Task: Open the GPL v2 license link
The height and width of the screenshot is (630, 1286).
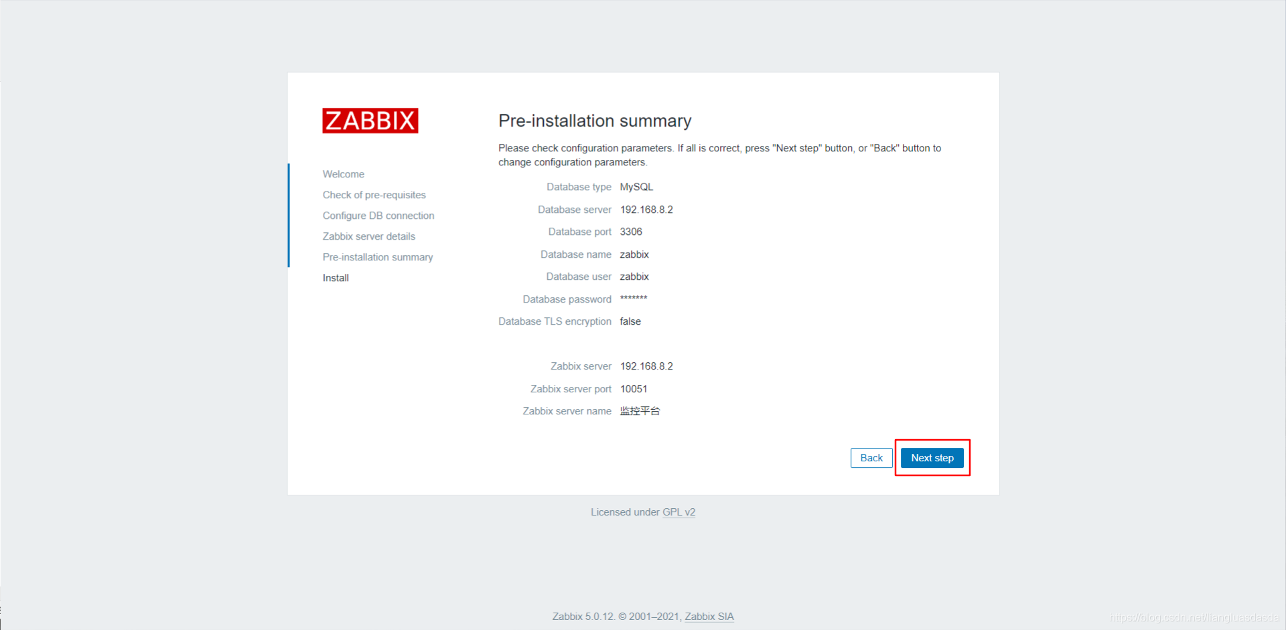Action: [678, 512]
